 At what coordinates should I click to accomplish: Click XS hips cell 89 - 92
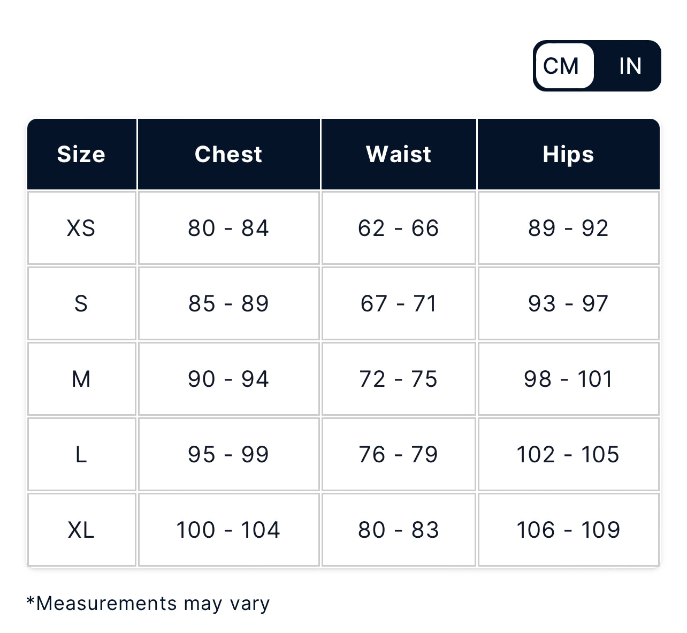pyautogui.click(x=568, y=228)
